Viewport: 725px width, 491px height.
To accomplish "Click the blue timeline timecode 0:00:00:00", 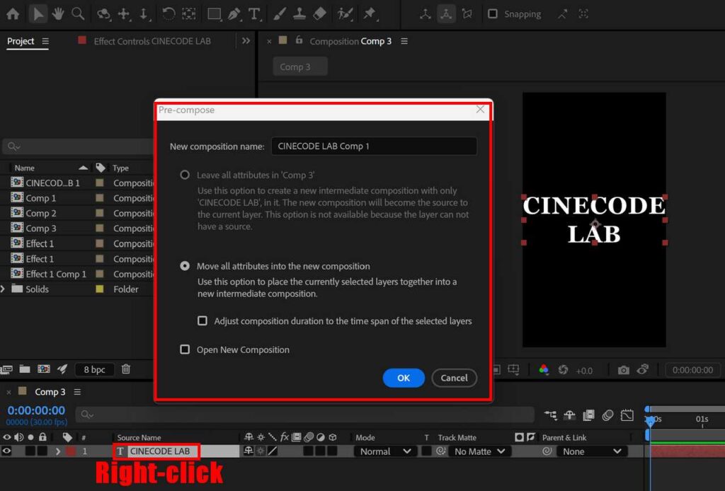I will (36, 410).
